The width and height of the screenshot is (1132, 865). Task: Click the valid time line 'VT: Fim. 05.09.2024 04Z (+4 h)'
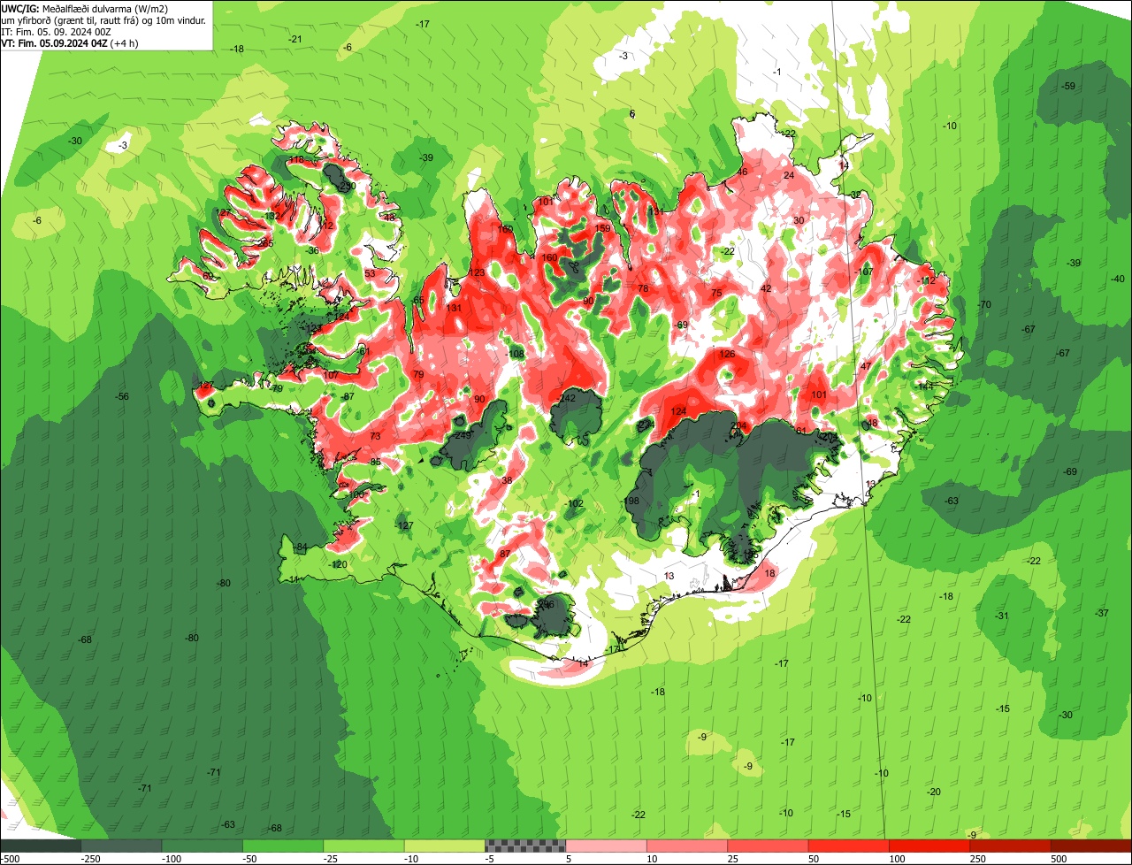pos(70,42)
